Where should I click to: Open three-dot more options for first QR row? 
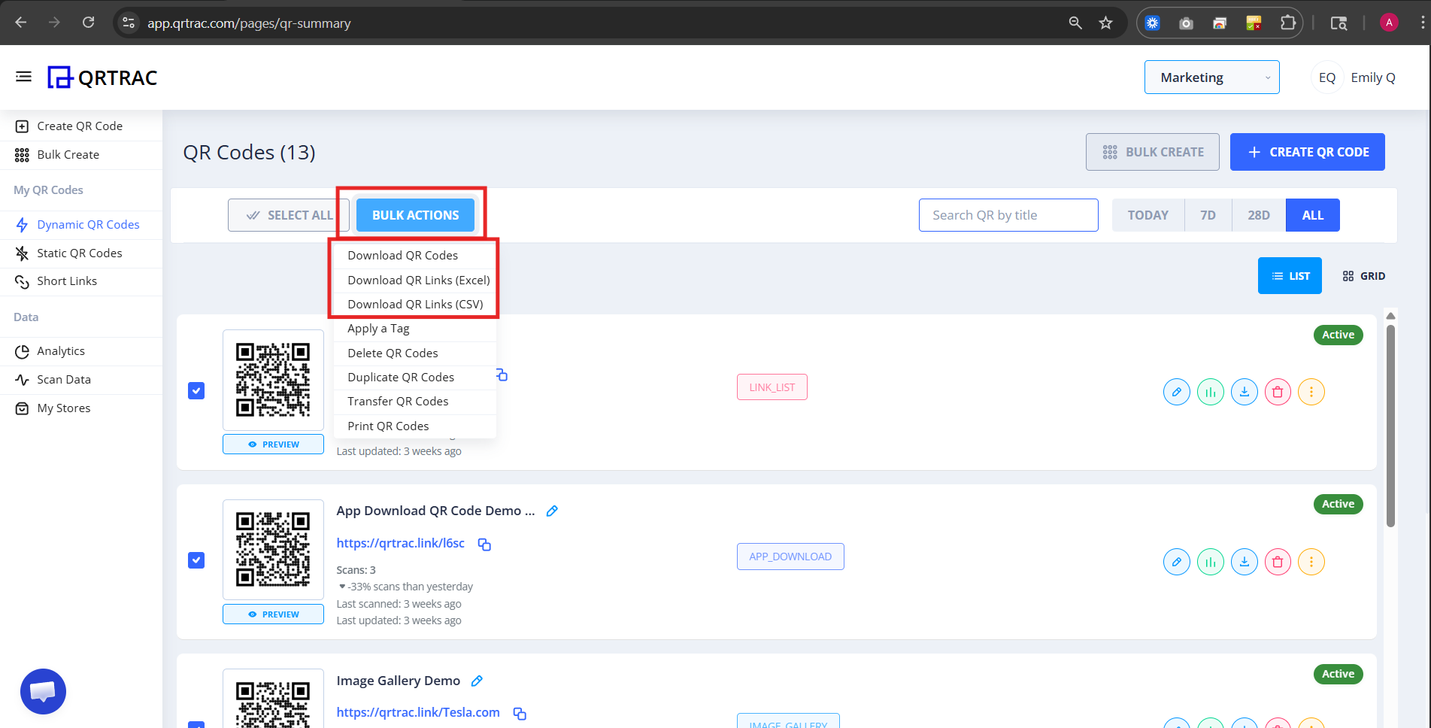click(1311, 391)
